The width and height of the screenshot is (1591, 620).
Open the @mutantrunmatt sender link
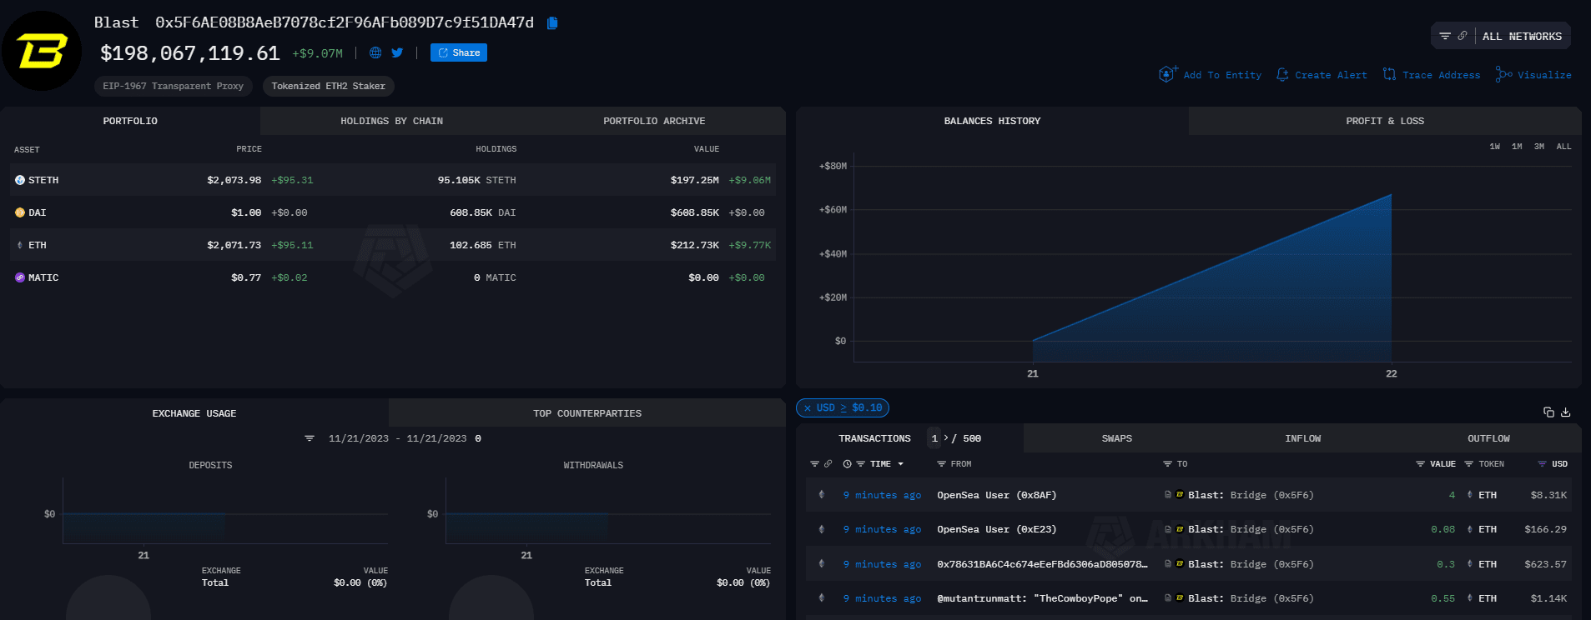[1042, 598]
